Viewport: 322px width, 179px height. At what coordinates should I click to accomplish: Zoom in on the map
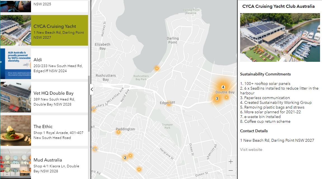231,162
